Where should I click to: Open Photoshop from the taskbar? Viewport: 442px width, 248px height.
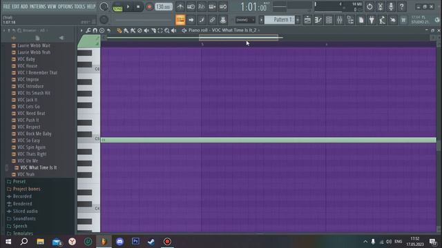[x=135, y=242]
